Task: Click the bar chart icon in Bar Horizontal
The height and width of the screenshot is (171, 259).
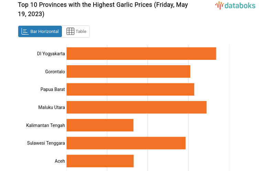Action: (25, 32)
